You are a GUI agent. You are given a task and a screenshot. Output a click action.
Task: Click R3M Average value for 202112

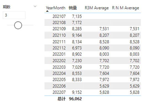pos(104,48)
